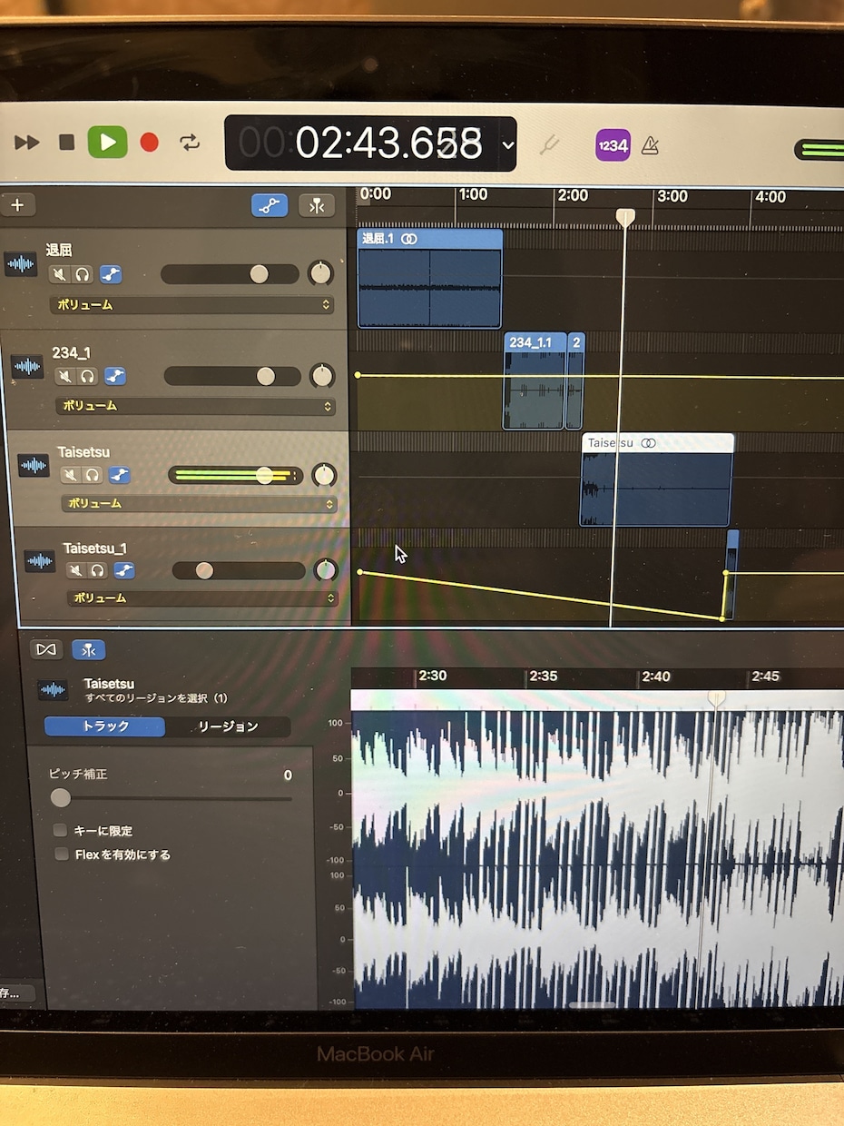Select the 退屈.1 audio region
This screenshot has height=1126, width=844.
(x=430, y=278)
